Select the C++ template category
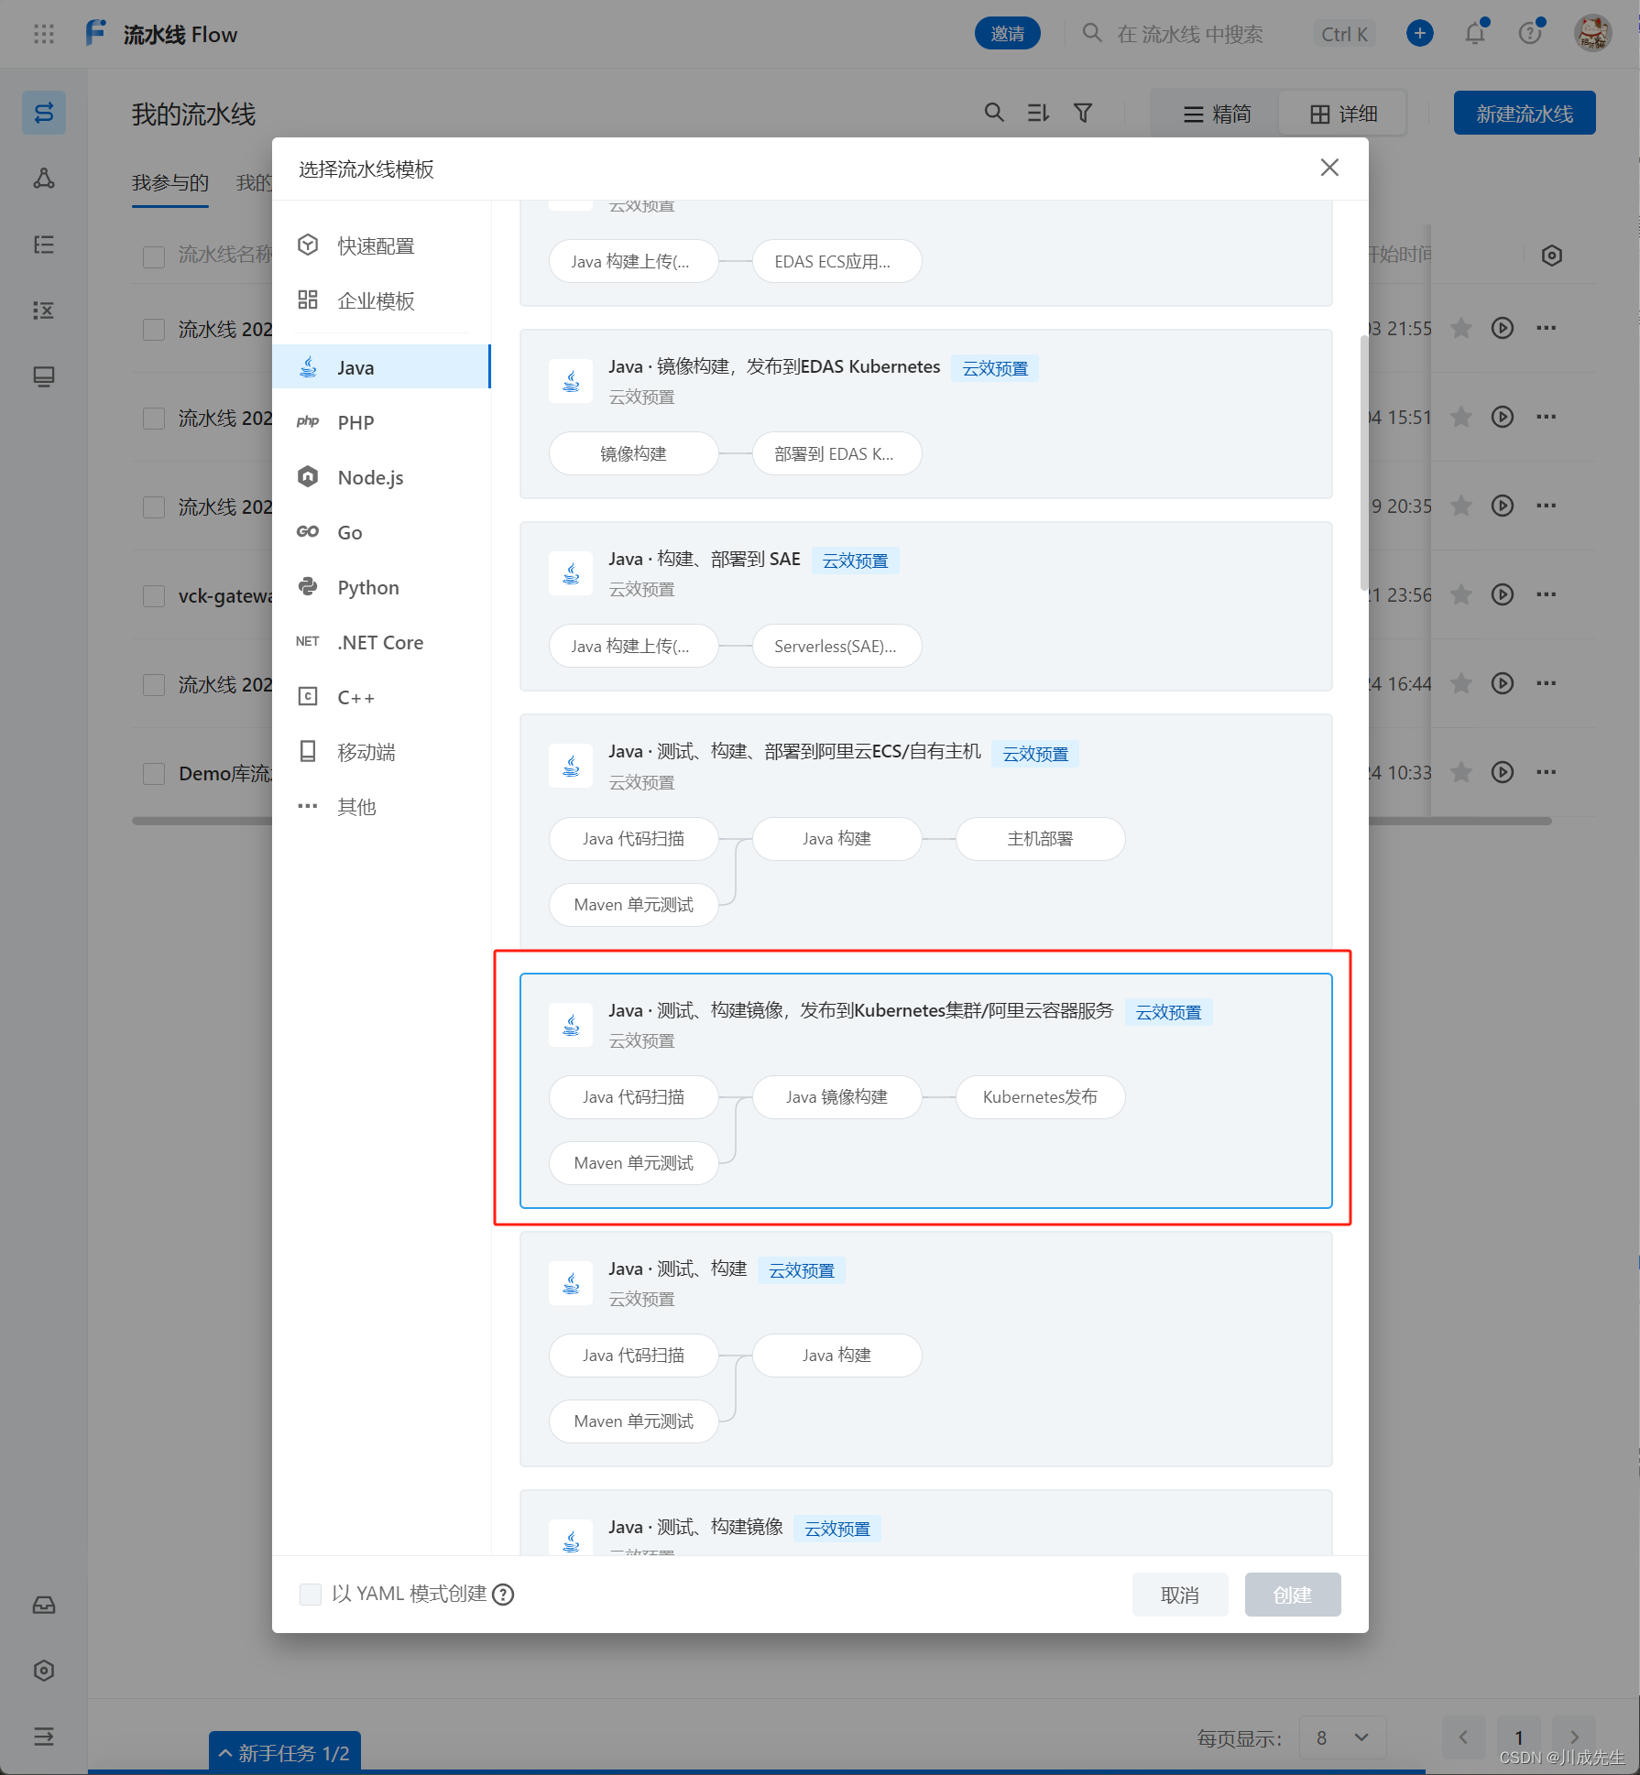 coord(381,697)
